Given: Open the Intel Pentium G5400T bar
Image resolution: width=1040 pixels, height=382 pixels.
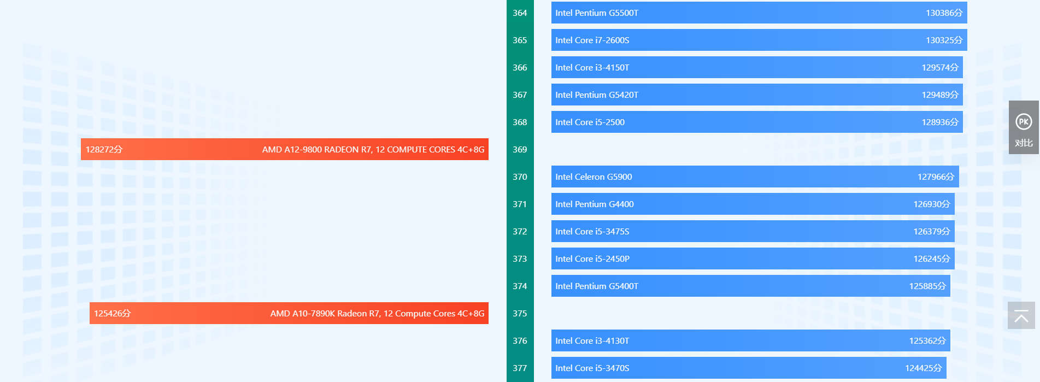Looking at the screenshot, I should click(x=751, y=286).
